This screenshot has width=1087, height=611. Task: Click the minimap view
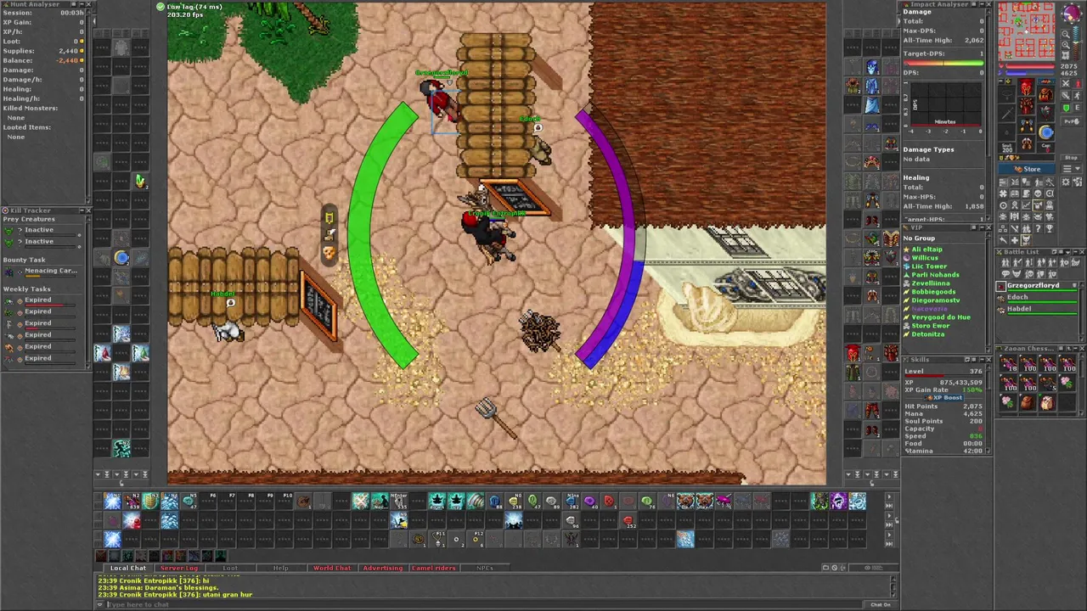(x=1027, y=31)
